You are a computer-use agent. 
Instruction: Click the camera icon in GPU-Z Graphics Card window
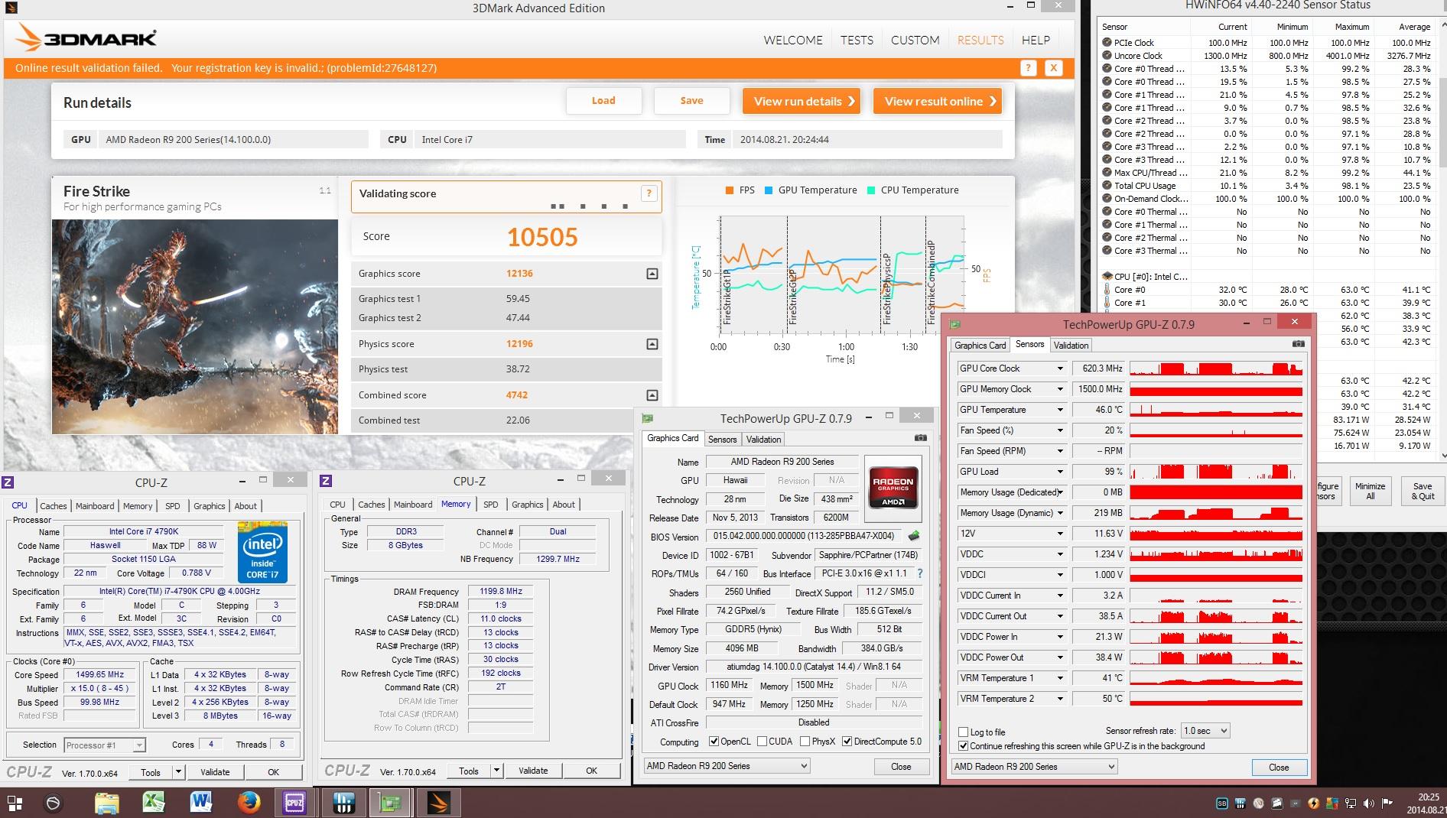point(920,438)
